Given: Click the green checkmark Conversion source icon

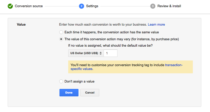Looking at the screenshot, I should tap(10, 6).
